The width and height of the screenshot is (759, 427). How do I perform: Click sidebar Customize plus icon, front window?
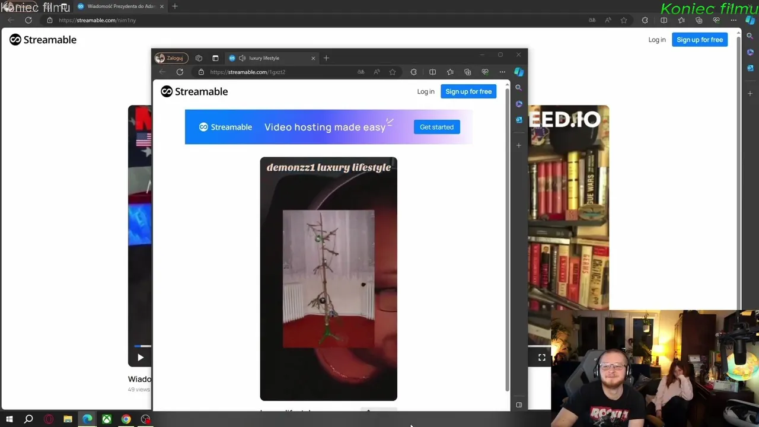519,145
